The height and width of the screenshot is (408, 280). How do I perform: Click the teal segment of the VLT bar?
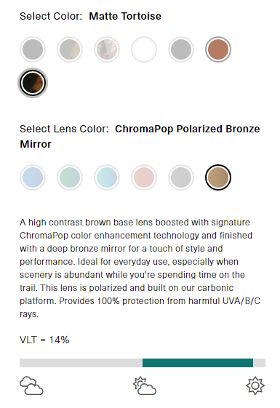(198, 363)
